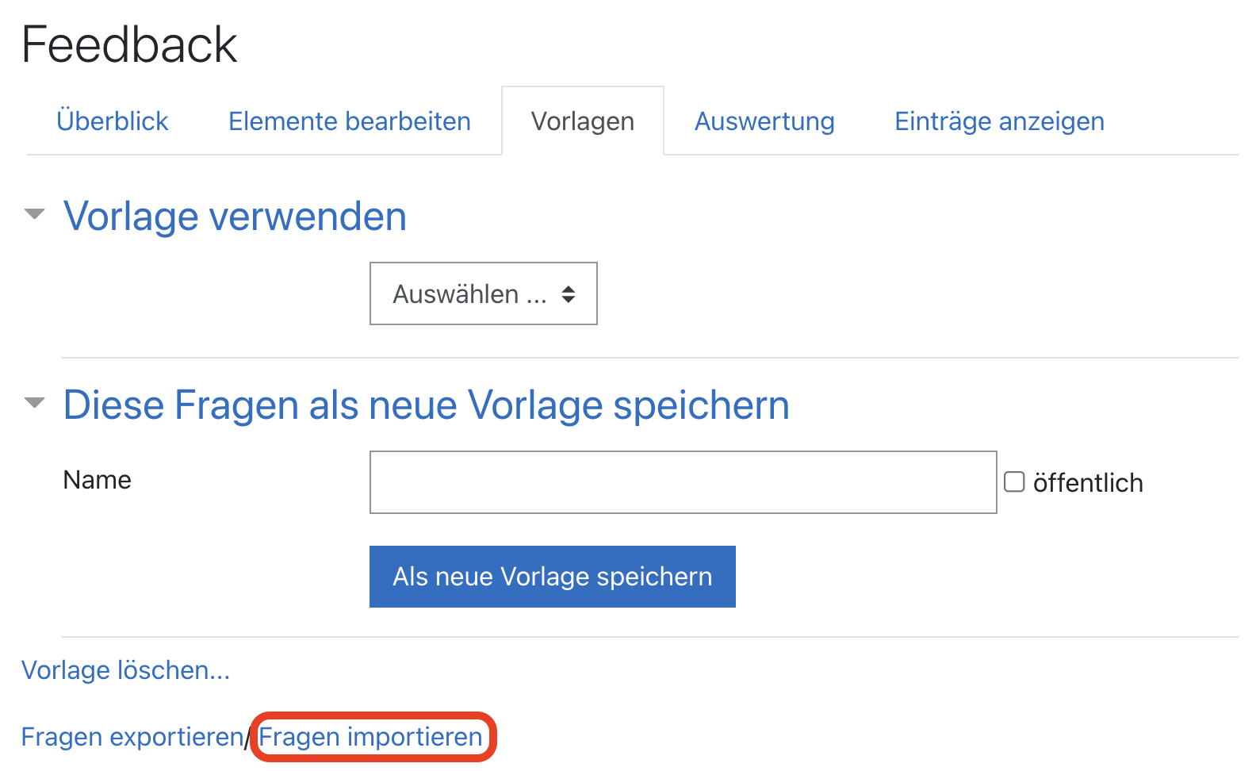
Task: Focus the template Name text field
Action: 682,482
